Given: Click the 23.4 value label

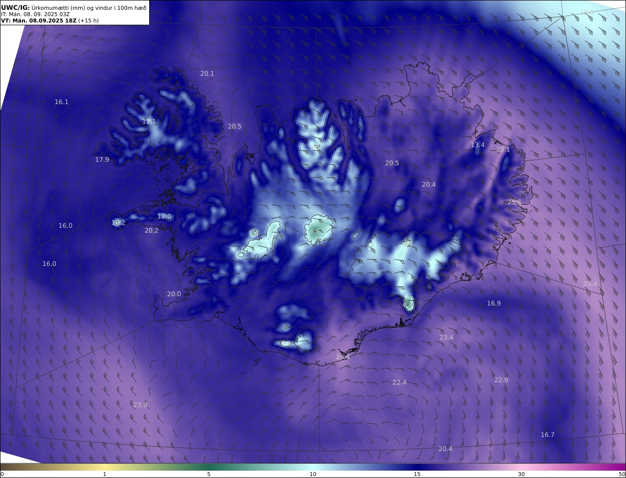Looking at the screenshot, I should coord(447,337).
